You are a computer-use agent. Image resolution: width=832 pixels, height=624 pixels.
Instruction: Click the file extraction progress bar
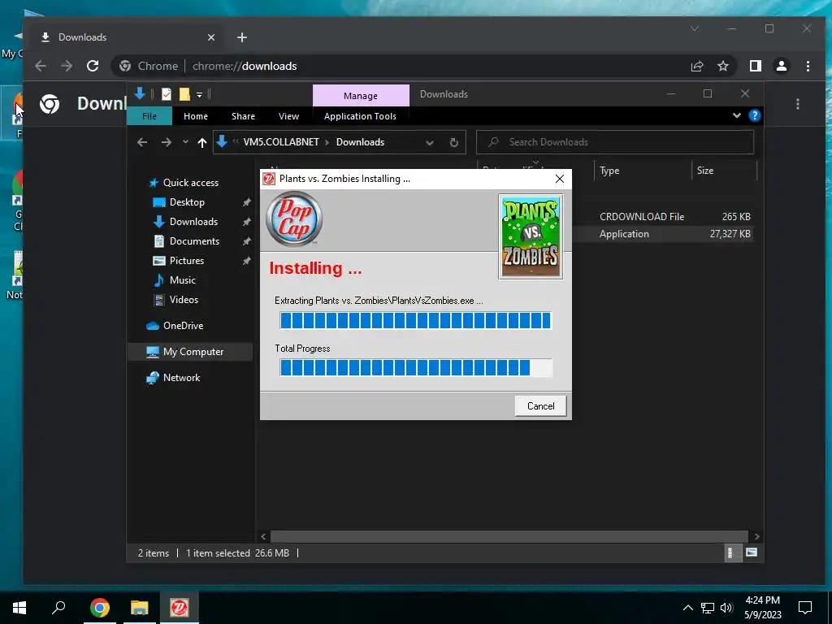pos(415,320)
